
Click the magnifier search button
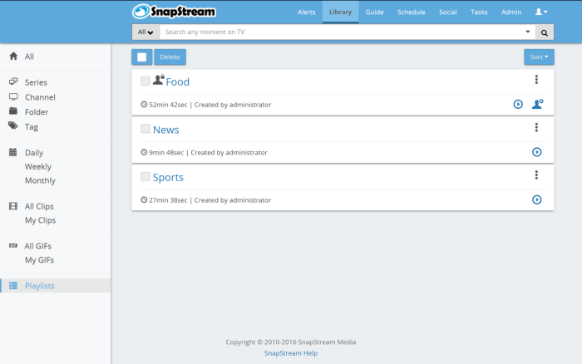pos(544,32)
